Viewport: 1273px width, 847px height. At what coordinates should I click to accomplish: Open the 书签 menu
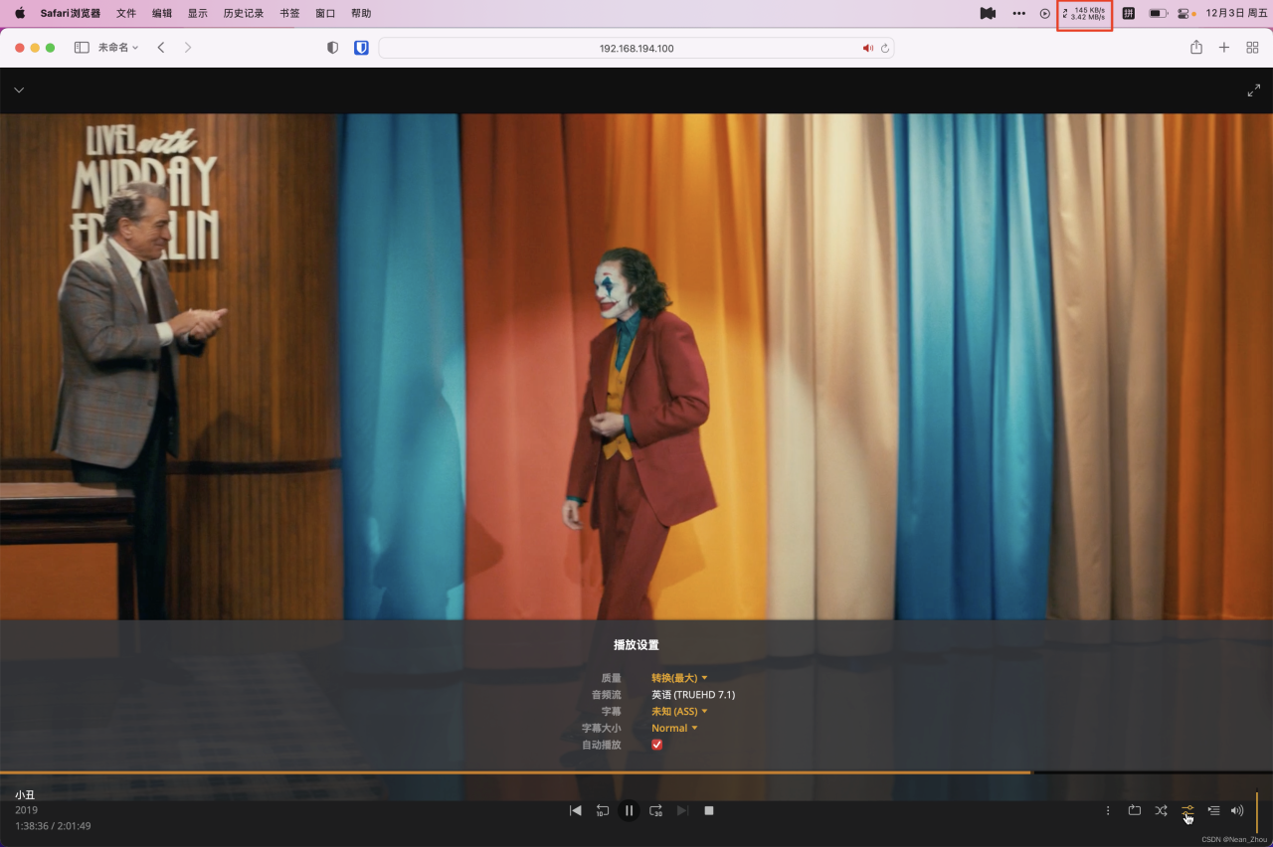(289, 13)
